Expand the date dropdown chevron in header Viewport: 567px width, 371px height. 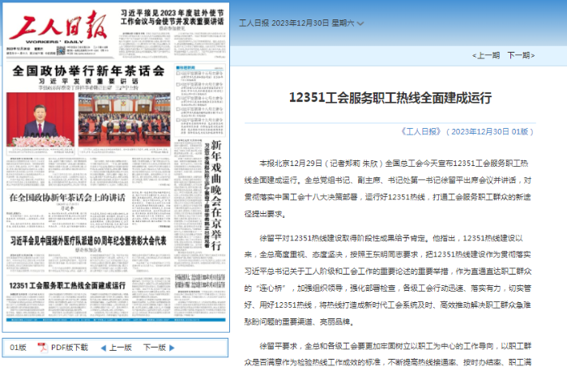[360, 23]
